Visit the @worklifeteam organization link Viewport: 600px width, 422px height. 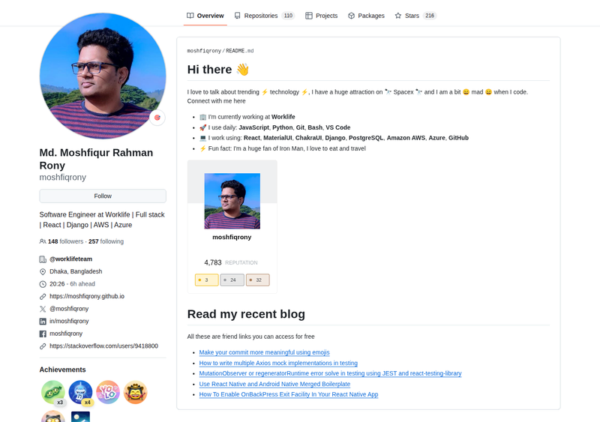point(70,259)
